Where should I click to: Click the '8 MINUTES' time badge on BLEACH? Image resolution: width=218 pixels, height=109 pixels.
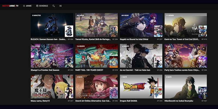(37, 16)
